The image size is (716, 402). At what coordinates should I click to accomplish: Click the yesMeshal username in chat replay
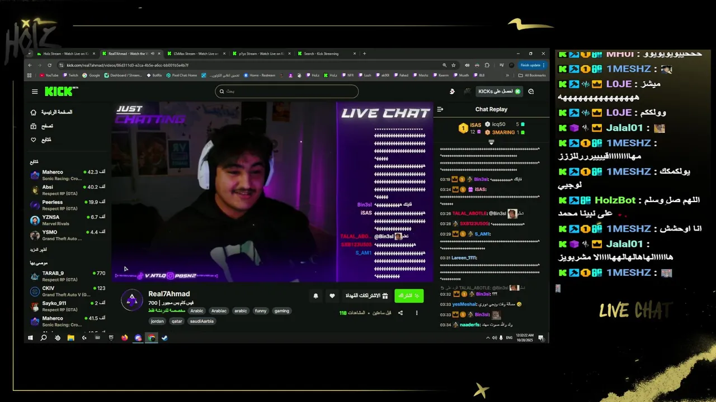(x=464, y=304)
